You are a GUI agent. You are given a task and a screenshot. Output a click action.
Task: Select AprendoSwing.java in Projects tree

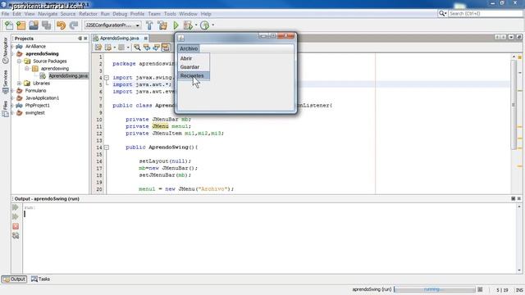68,76
